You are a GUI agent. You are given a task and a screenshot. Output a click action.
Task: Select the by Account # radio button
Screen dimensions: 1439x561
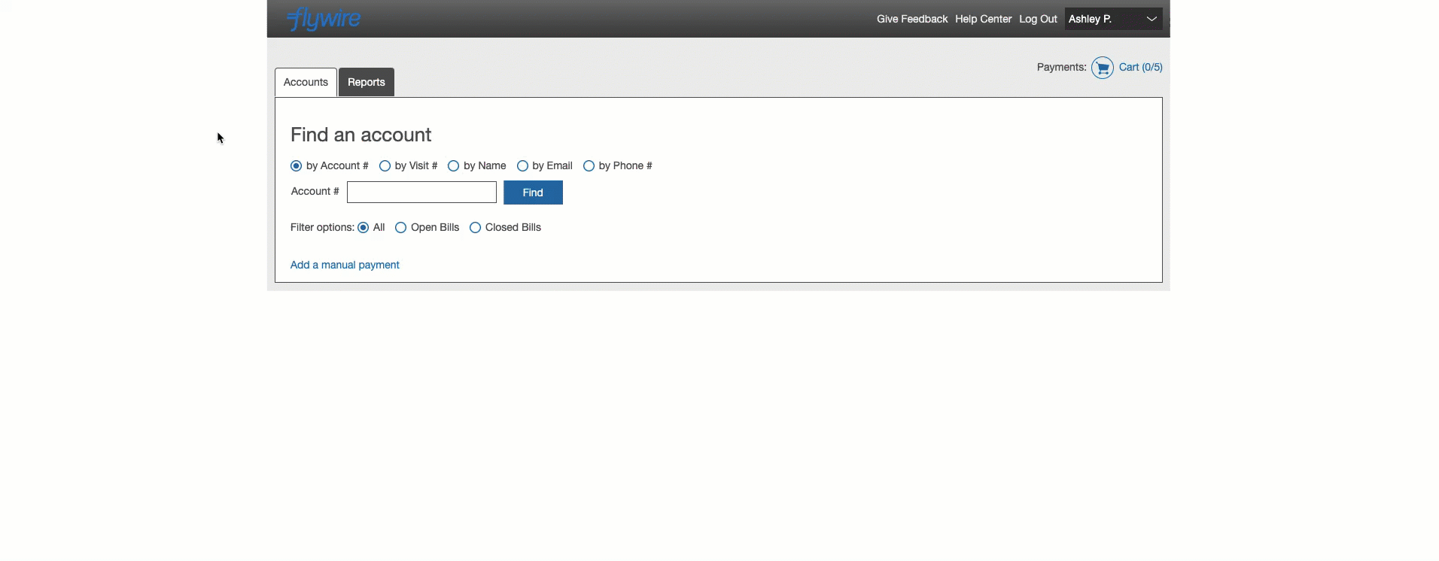(x=297, y=166)
